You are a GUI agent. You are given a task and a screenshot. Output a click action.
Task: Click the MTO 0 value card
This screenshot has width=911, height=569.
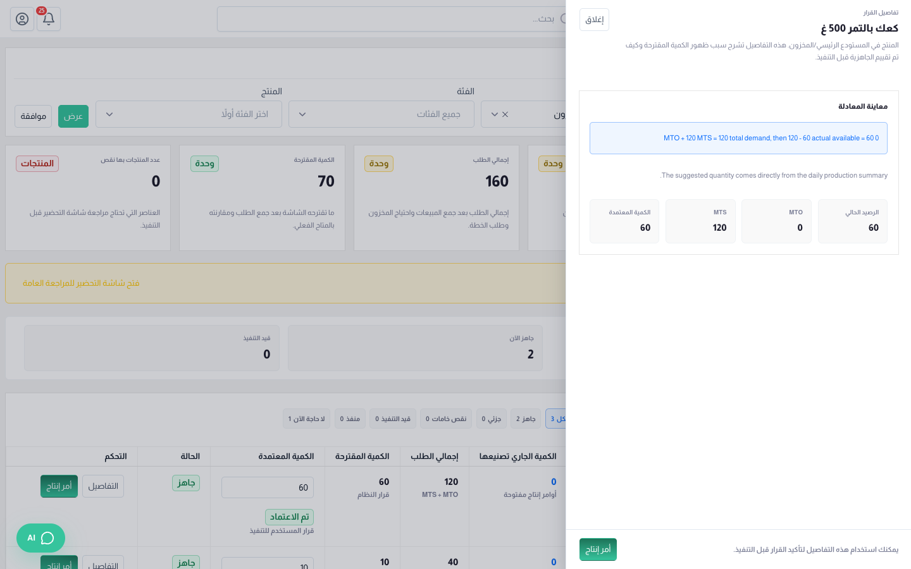click(x=776, y=221)
